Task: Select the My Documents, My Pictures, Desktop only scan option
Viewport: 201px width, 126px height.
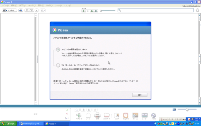Action: [x=58, y=66]
